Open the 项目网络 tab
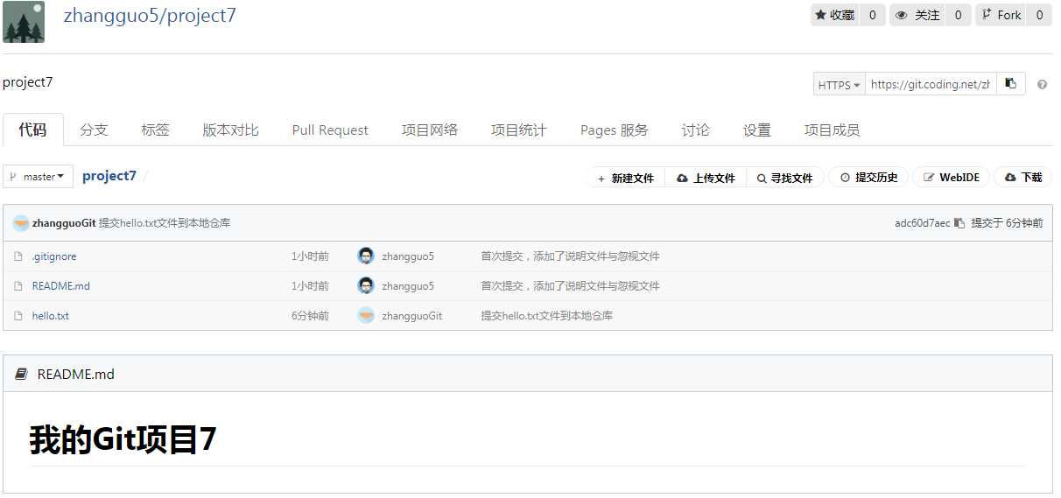Viewport: 1061px width, 498px height. coord(430,130)
